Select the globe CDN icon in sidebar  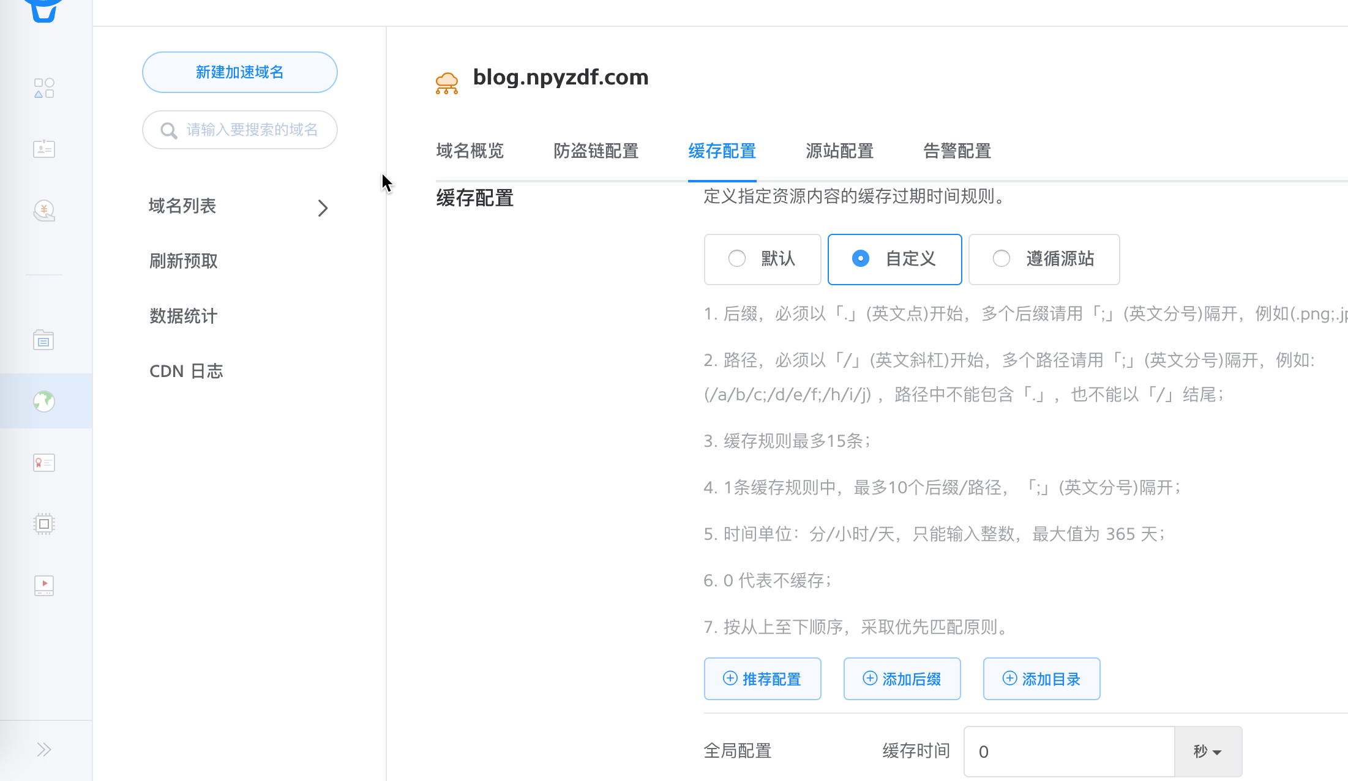[x=44, y=402]
